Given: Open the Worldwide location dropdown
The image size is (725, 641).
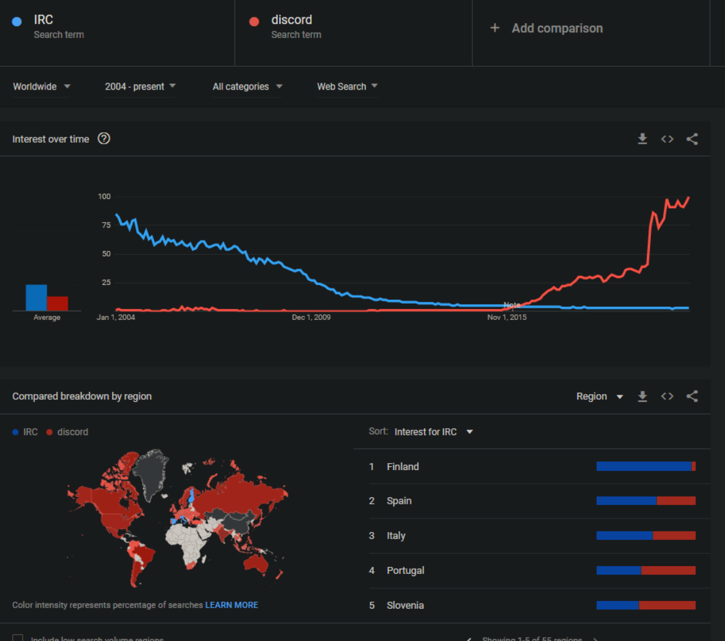Looking at the screenshot, I should 42,86.
